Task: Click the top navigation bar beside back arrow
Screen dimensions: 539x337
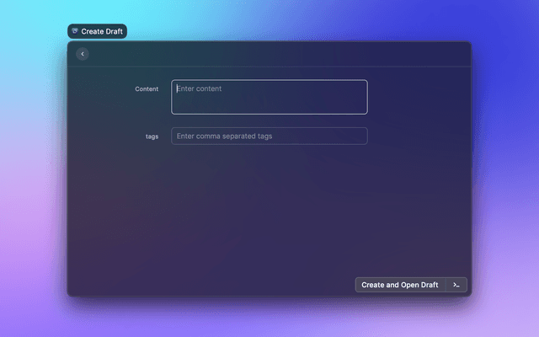Action: (x=269, y=54)
